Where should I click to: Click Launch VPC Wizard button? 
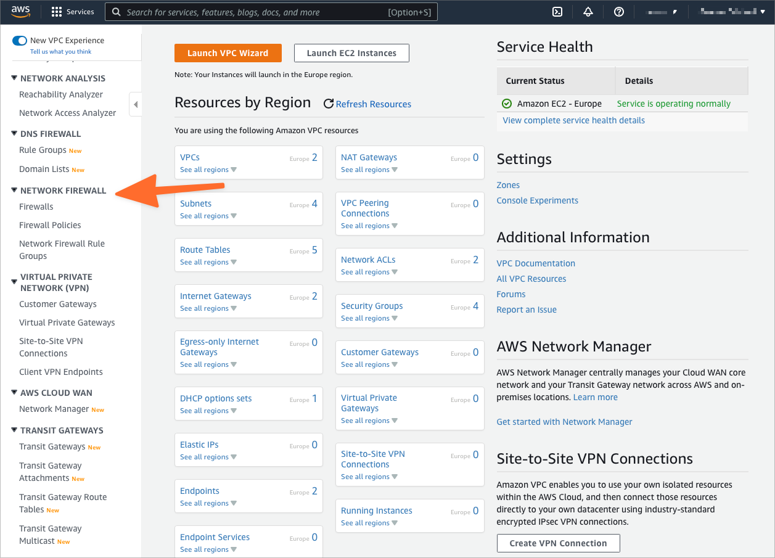click(228, 53)
